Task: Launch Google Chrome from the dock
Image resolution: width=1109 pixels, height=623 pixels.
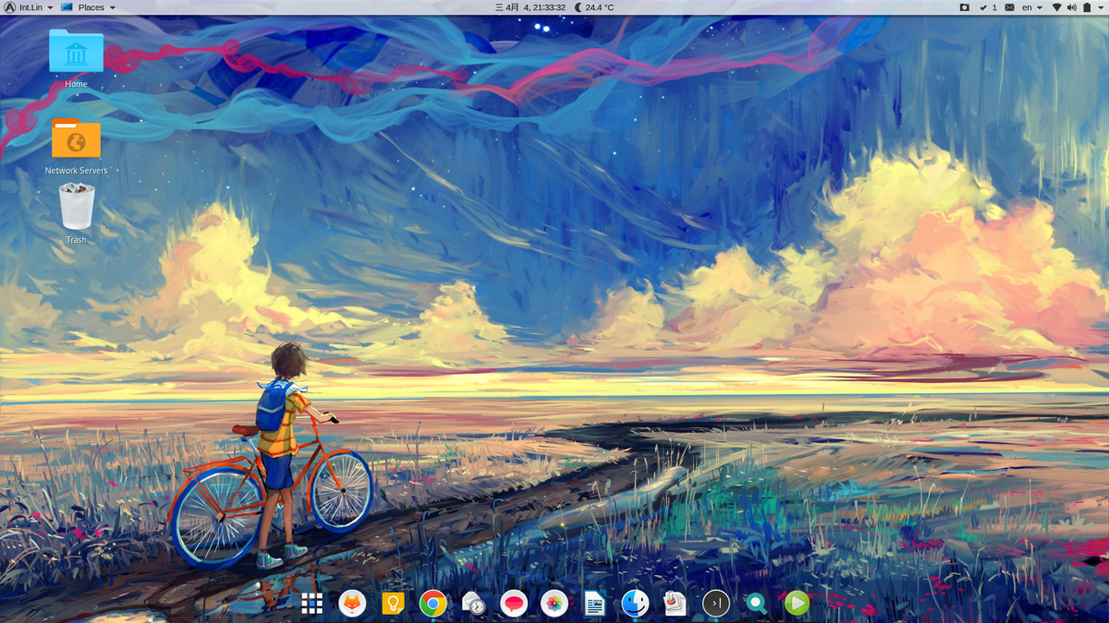Action: [x=433, y=604]
